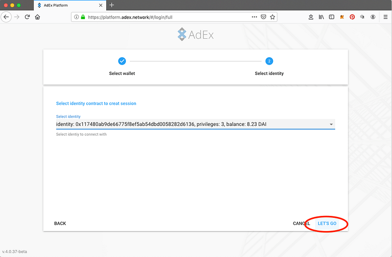Viewport: 392px width, 257px height.
Task: Click the completed Select wallet step checkmark
Action: pyautogui.click(x=122, y=61)
